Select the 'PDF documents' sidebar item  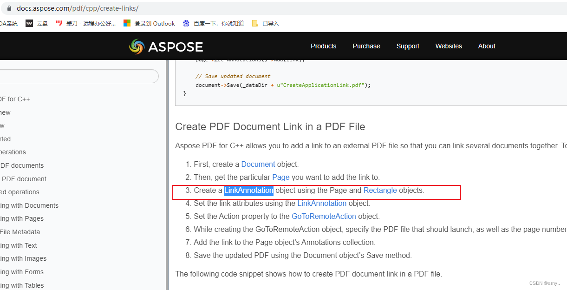click(x=22, y=165)
